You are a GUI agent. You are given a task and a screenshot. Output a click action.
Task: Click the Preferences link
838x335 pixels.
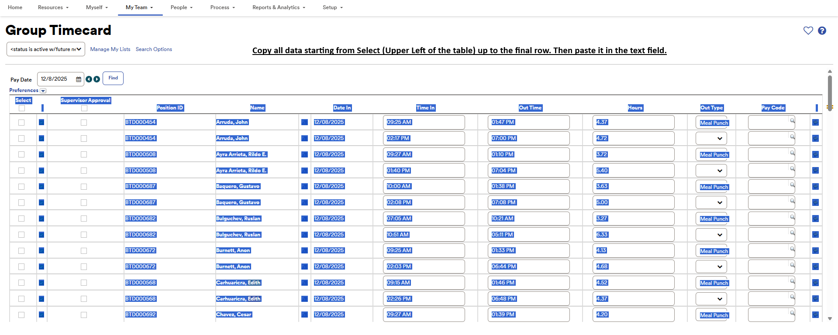coord(24,90)
